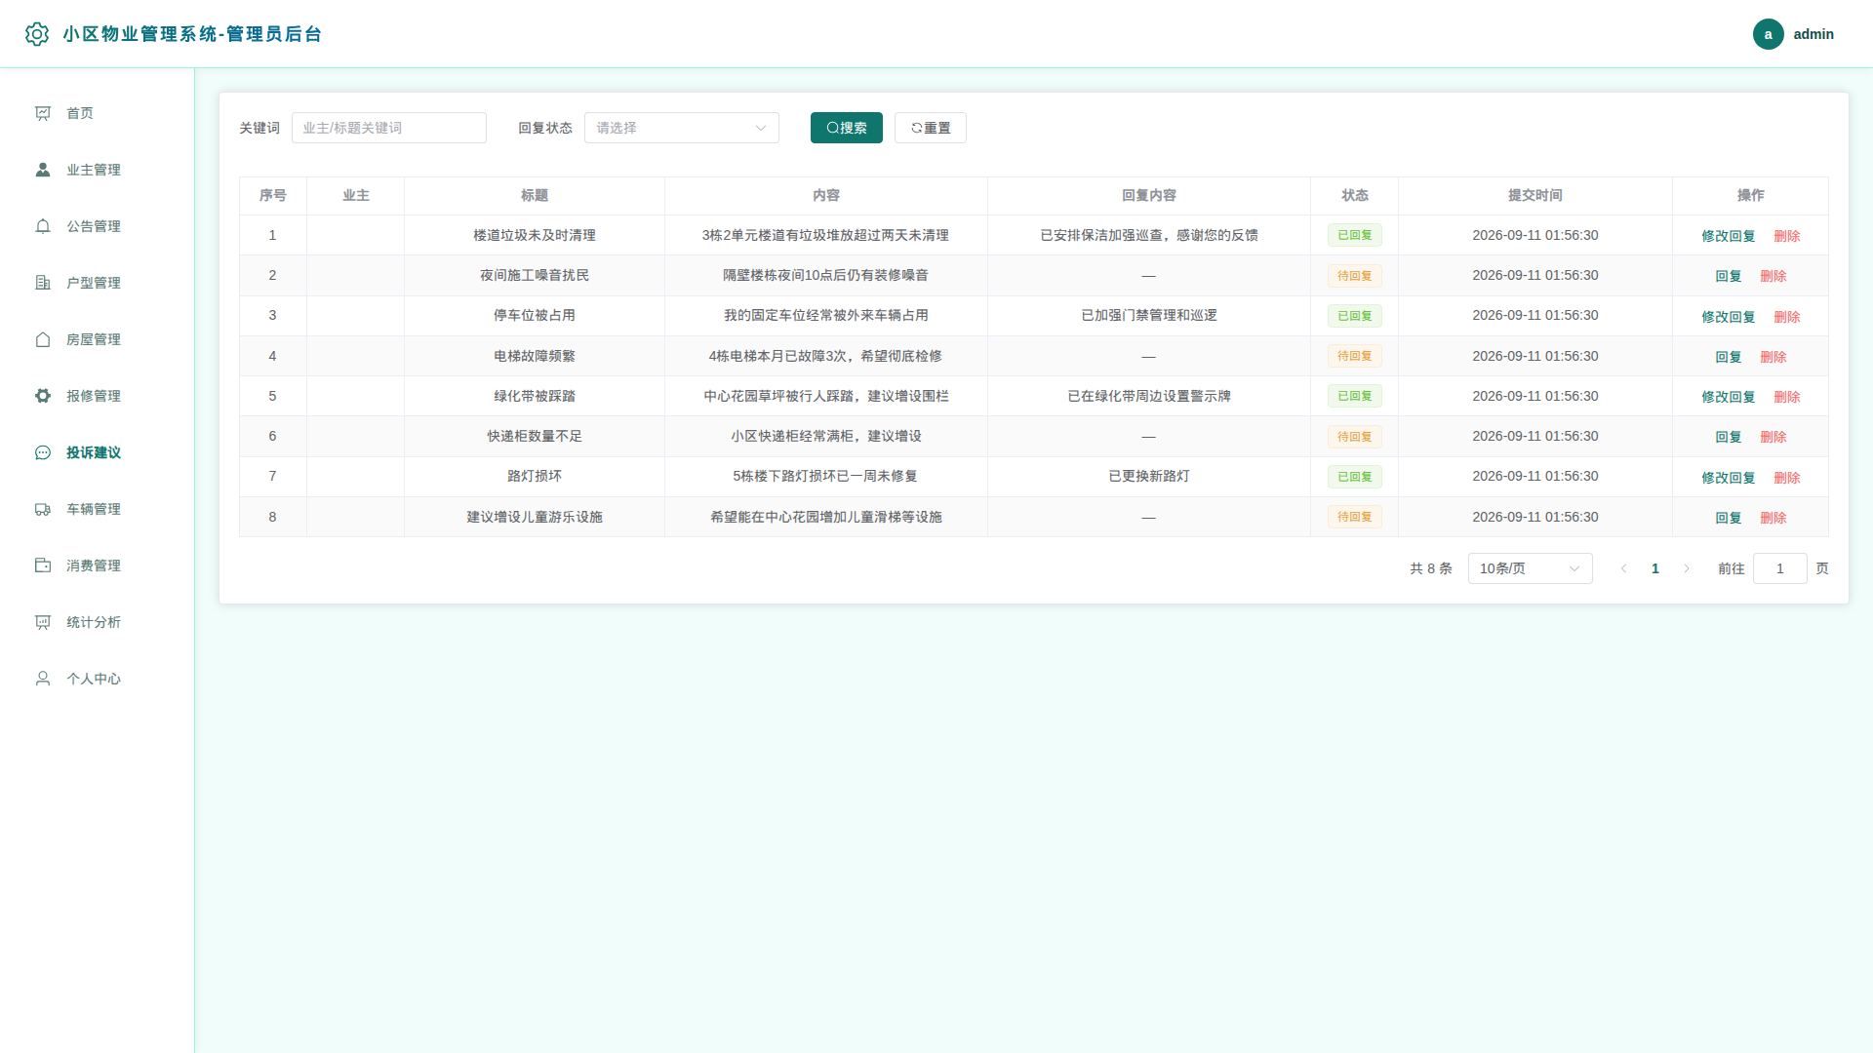Click the admin avatar circle
The image size is (1873, 1053).
[1768, 34]
